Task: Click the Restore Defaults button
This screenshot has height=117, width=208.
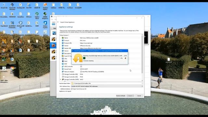Action: point(121,96)
